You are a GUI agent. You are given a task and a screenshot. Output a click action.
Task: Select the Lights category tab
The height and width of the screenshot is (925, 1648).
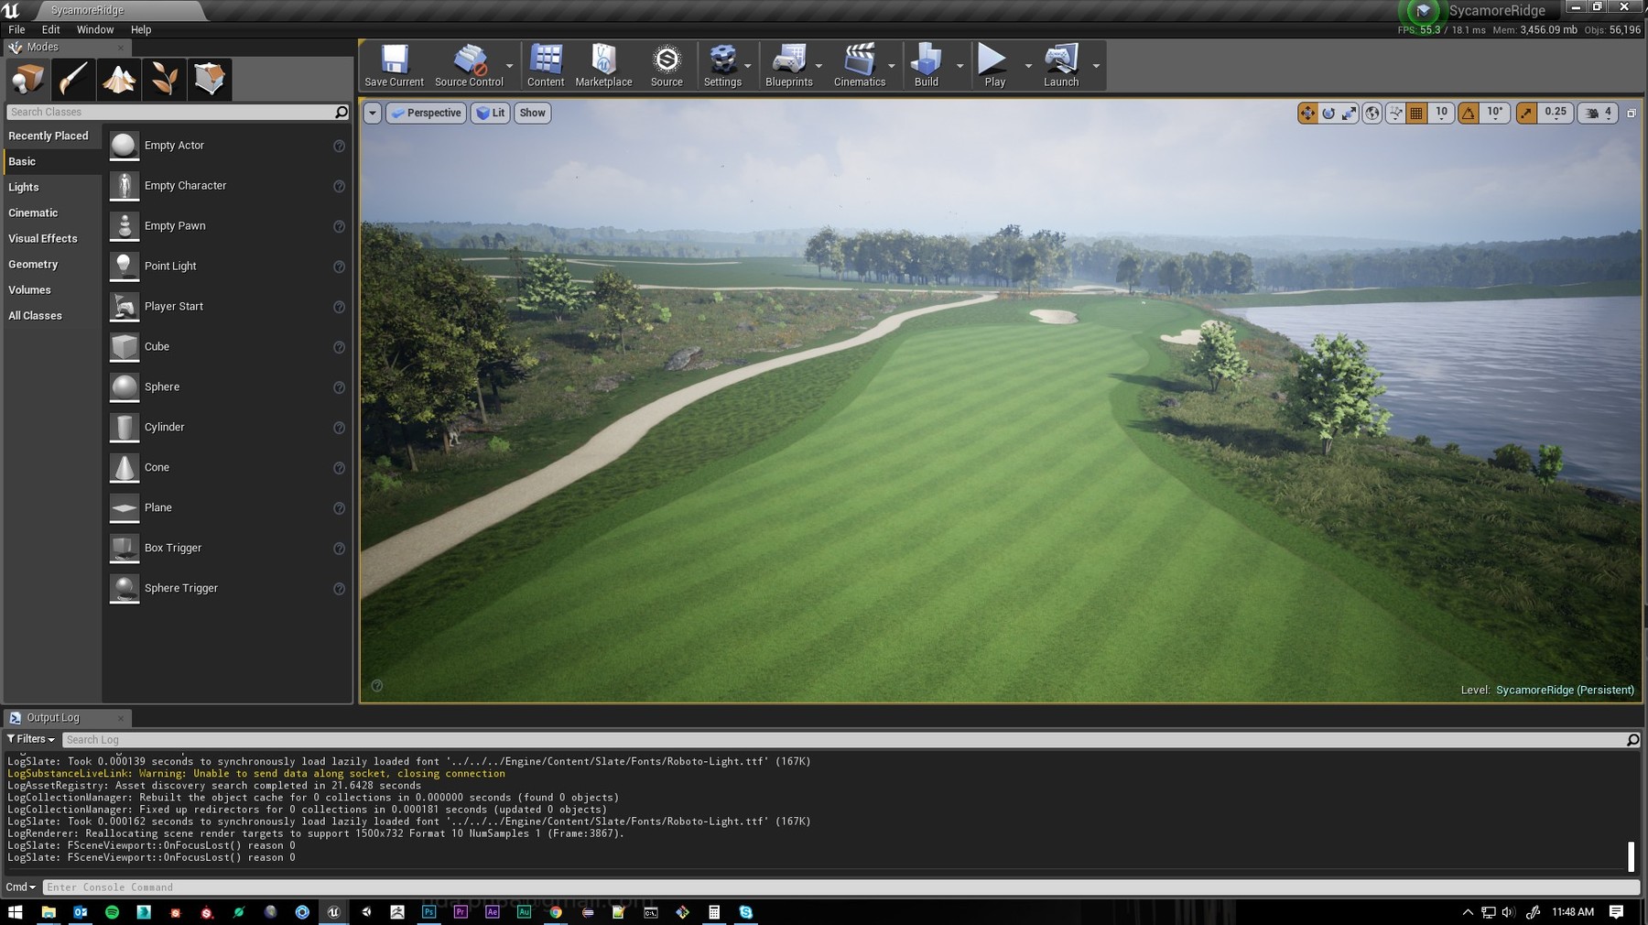point(52,187)
